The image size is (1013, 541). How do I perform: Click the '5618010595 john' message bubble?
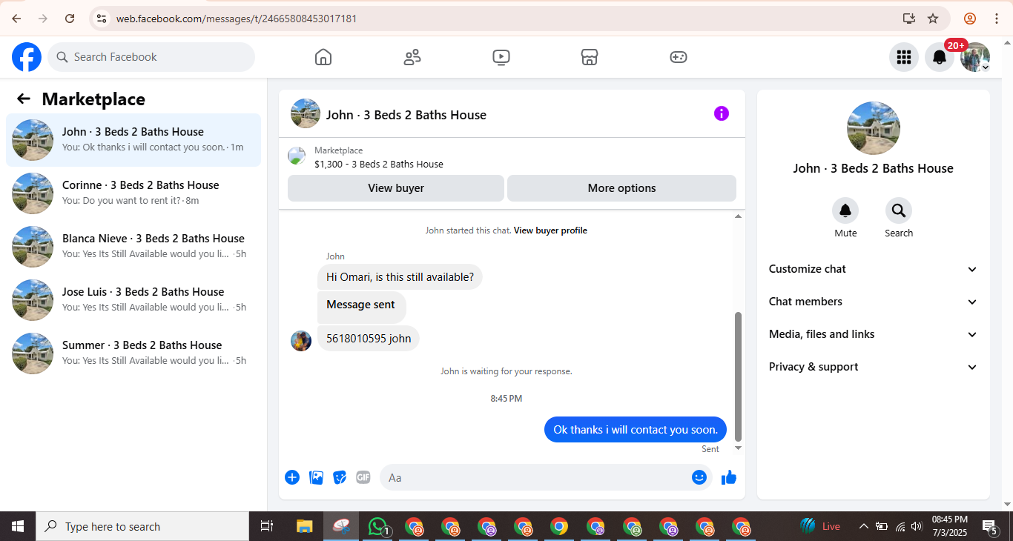pyautogui.click(x=369, y=338)
